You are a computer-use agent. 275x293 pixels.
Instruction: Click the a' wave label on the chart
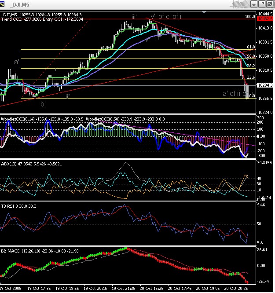click(x=17, y=62)
